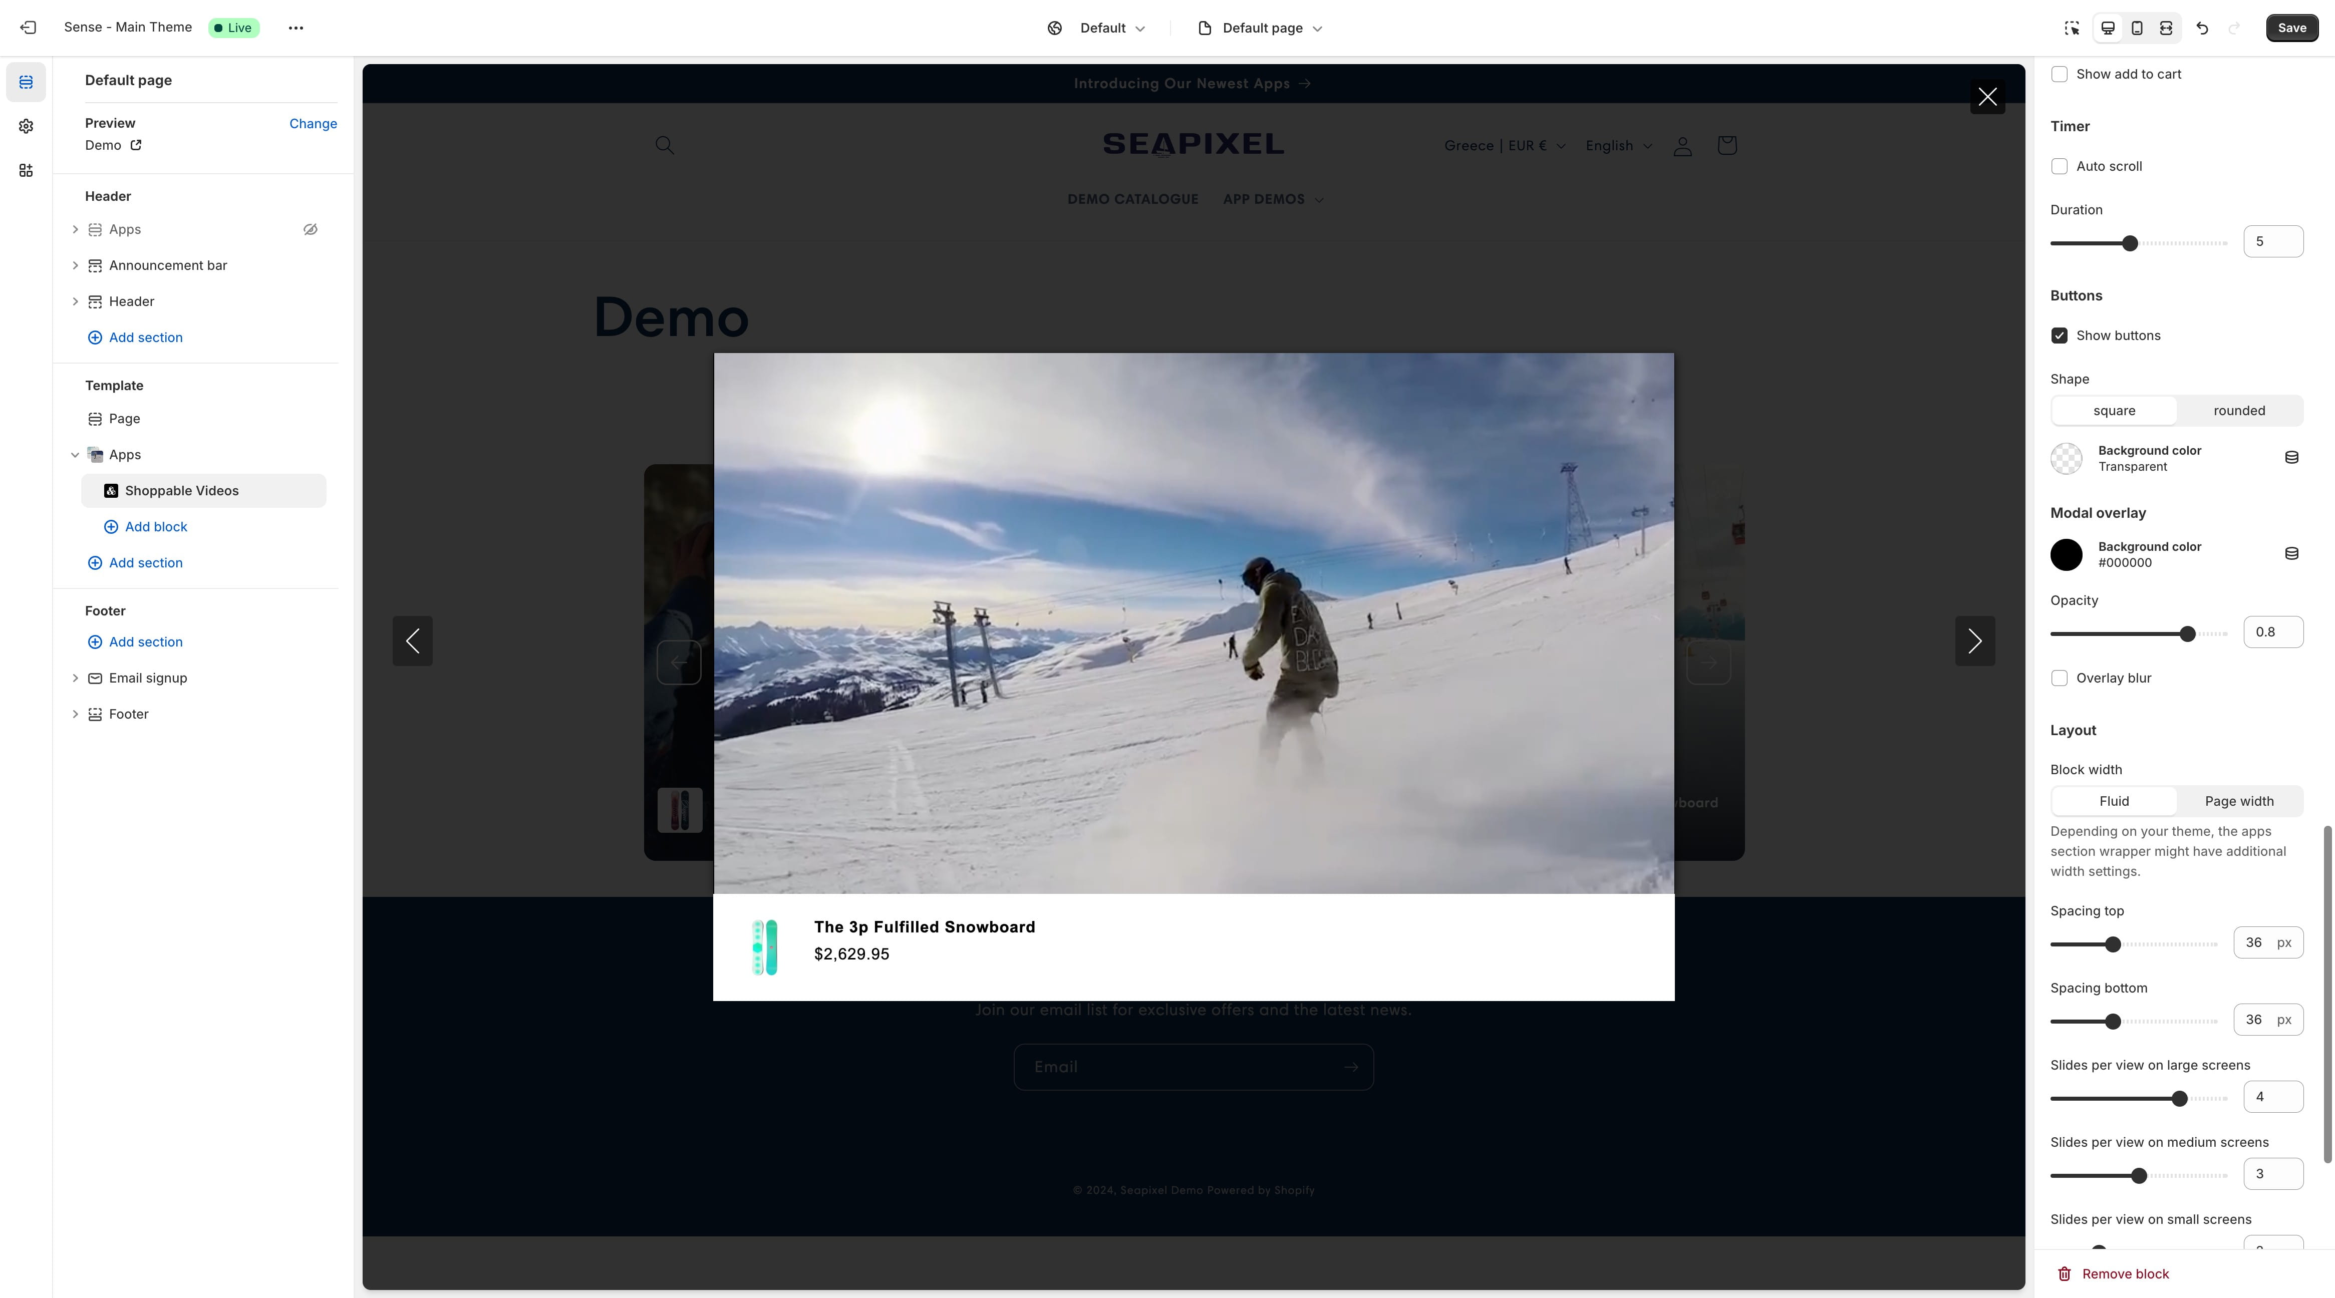Open the three-dot theme actions menu
This screenshot has width=2335, height=1298.
(x=296, y=27)
